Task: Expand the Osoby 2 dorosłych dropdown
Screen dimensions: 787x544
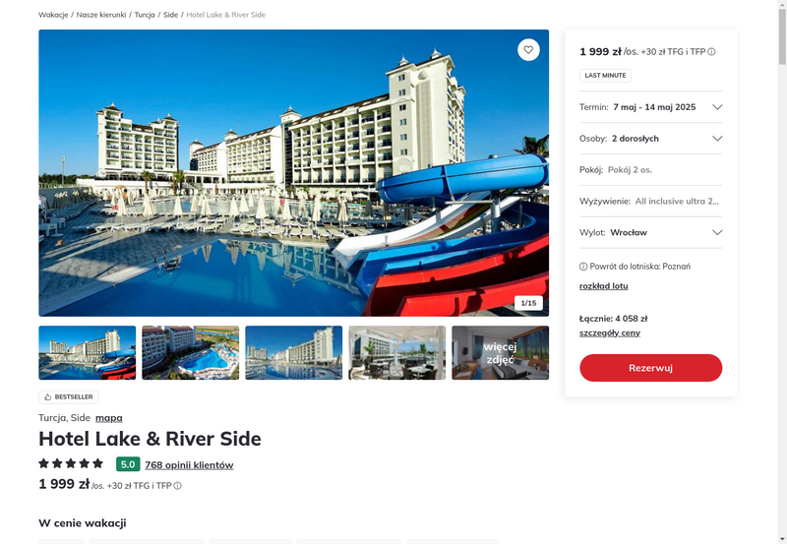Action: pyautogui.click(x=650, y=139)
